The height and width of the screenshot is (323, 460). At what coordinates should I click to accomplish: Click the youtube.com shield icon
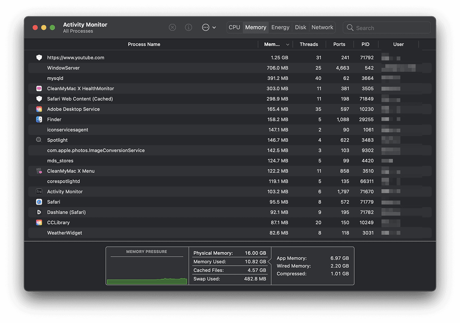39,57
